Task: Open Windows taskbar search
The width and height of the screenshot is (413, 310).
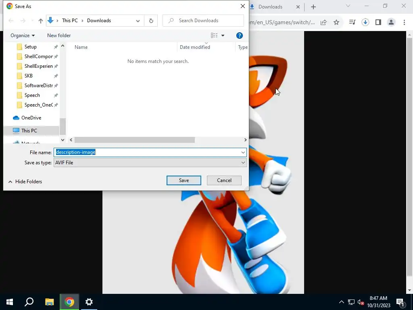Action: coord(29,302)
